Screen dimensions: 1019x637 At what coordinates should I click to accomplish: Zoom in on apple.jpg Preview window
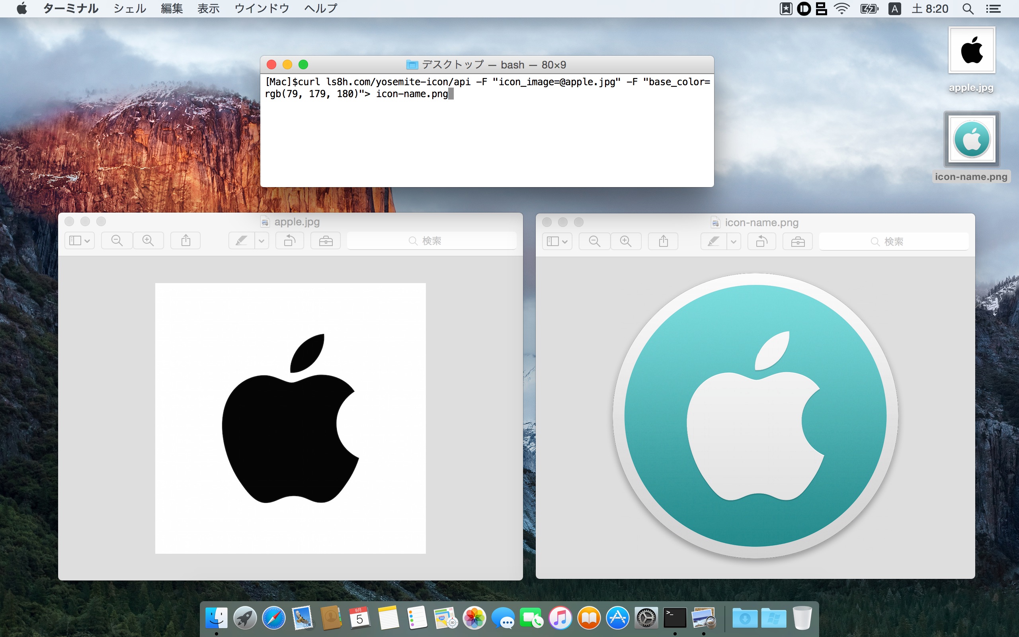click(x=148, y=240)
